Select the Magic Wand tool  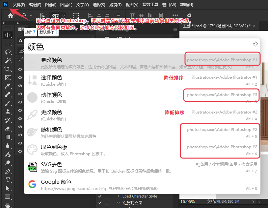click(x=8, y=60)
